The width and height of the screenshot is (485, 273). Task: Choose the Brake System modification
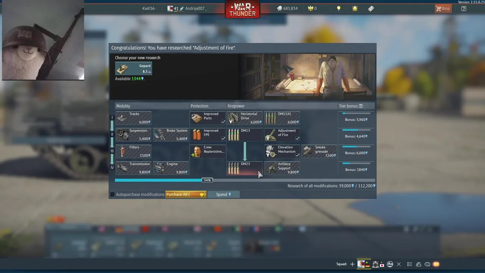171,135
